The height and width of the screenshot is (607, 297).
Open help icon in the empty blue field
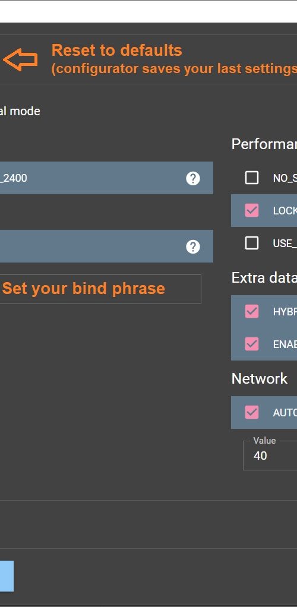click(193, 246)
